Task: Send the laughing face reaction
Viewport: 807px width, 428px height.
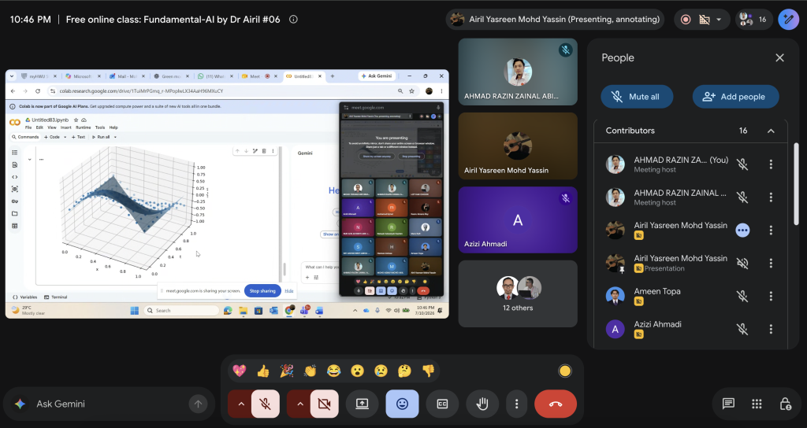Action: pos(333,371)
